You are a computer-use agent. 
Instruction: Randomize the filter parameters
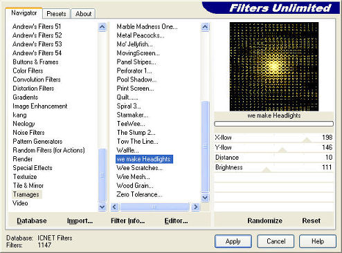point(264,221)
